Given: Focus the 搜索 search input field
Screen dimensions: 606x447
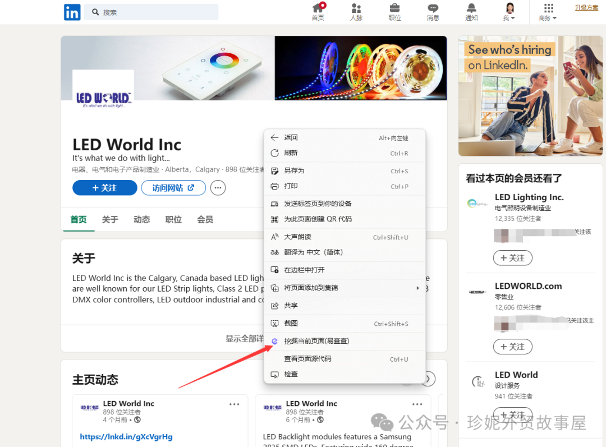Looking at the screenshot, I should tap(151, 12).
